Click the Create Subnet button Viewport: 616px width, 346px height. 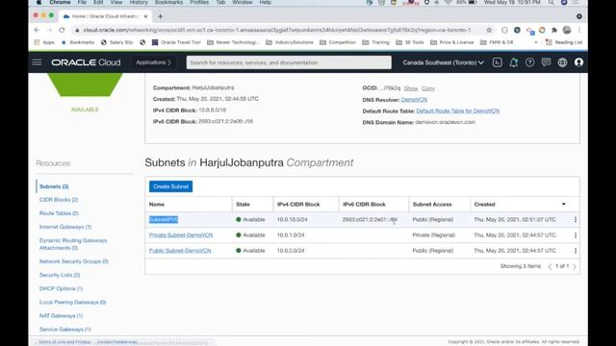click(171, 186)
